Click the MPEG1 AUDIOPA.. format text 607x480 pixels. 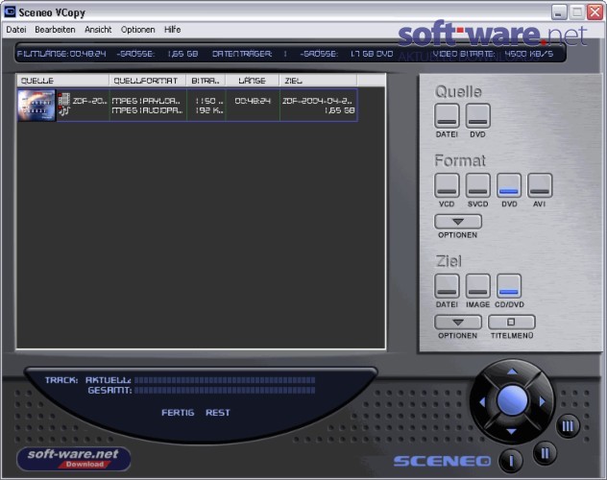pyautogui.click(x=147, y=110)
